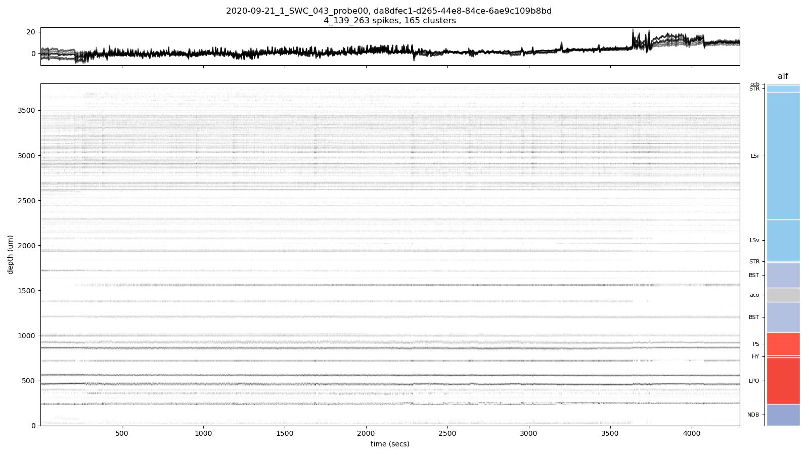Screen dimensions: 809x455
Task: Click the 'alf' heading above the region bar
Action: click(x=783, y=76)
